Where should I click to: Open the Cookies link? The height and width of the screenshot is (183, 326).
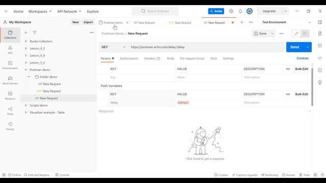coord(303,58)
